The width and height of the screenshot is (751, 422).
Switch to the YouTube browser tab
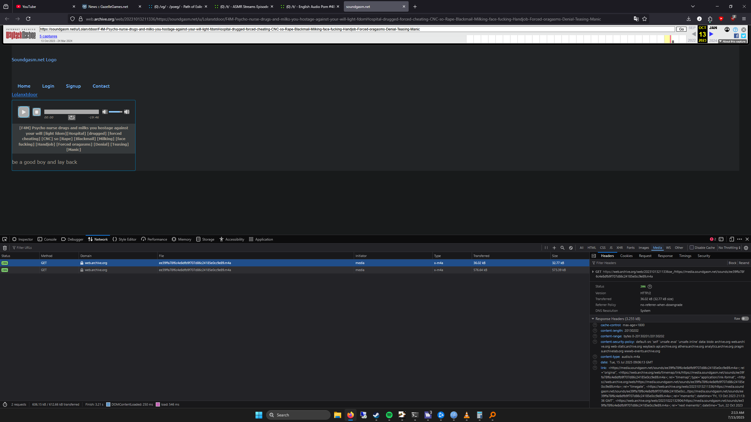point(45,6)
